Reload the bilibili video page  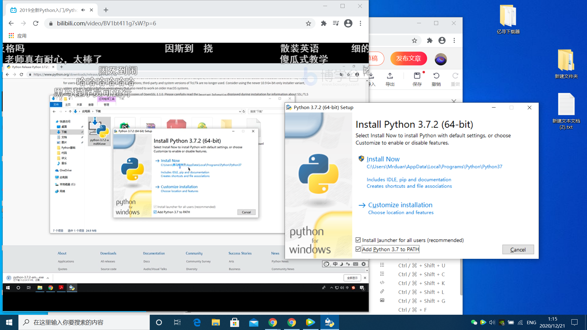point(36,24)
